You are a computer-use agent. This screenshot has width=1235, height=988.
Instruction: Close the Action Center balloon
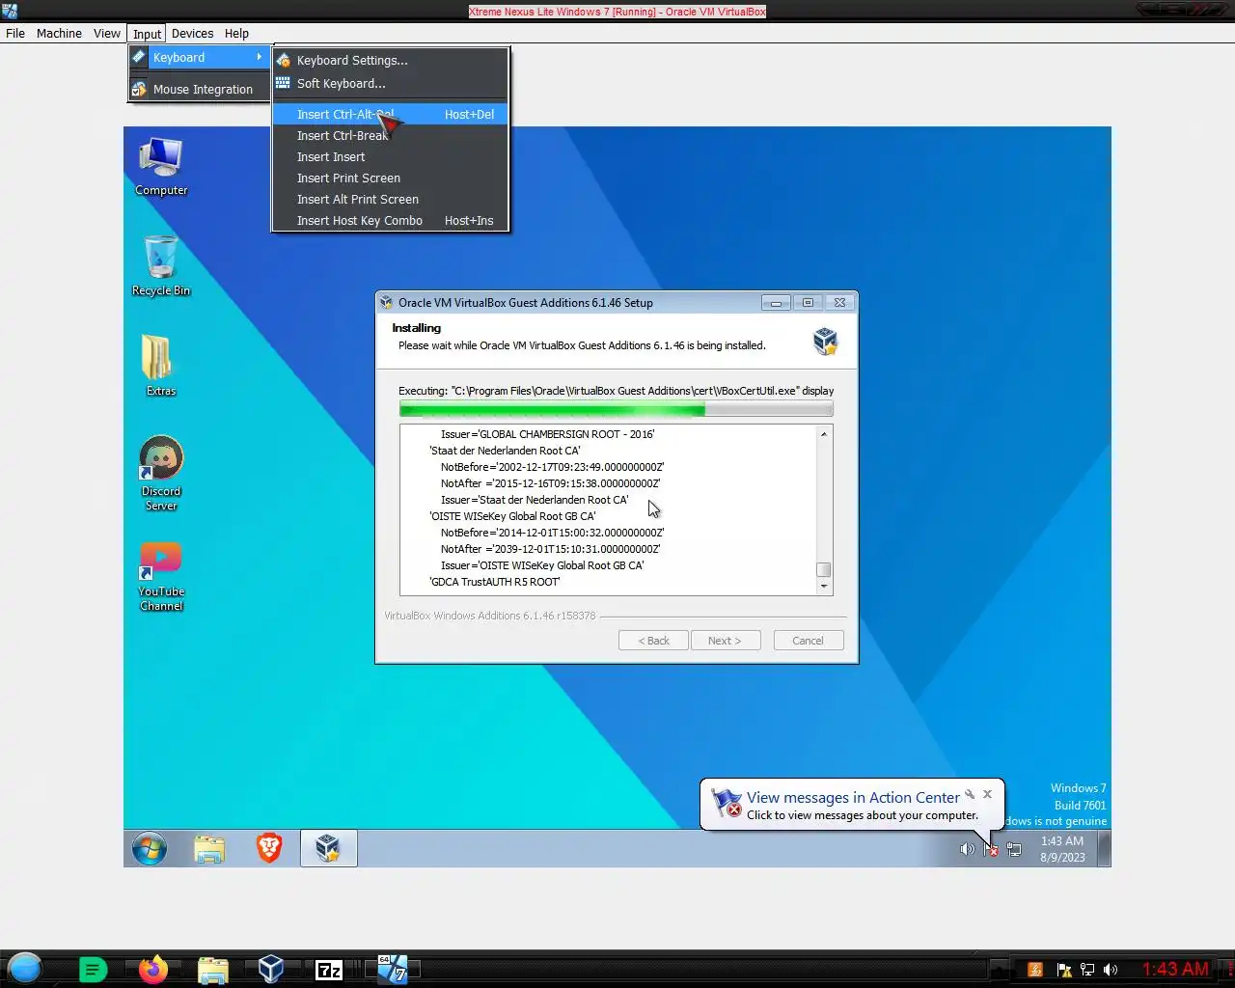click(987, 794)
